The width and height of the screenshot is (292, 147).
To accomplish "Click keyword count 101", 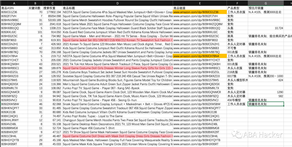I will click(x=35, y=32).
